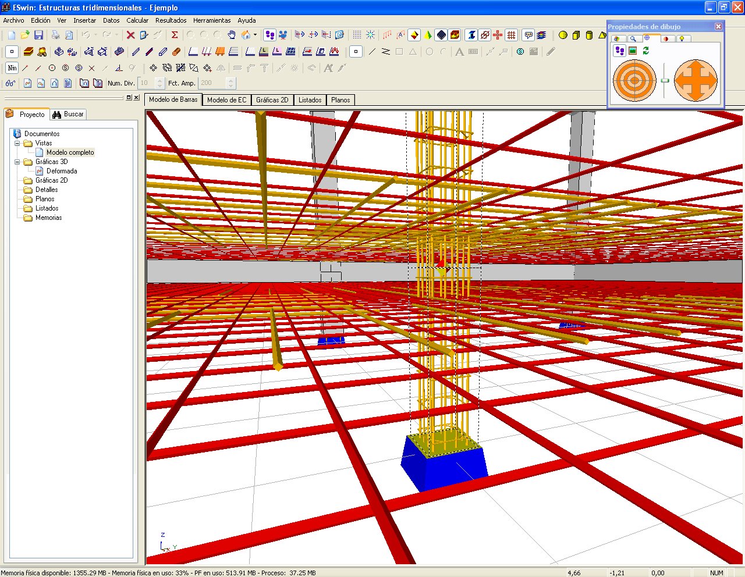Select the Modelo completo tree item
The image size is (745, 577).
coord(70,152)
